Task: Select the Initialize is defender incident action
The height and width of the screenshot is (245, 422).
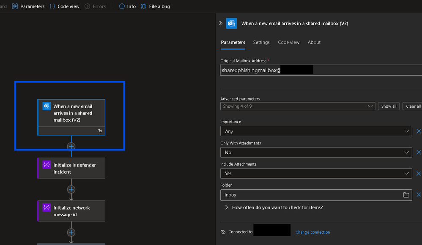Action: (x=71, y=168)
